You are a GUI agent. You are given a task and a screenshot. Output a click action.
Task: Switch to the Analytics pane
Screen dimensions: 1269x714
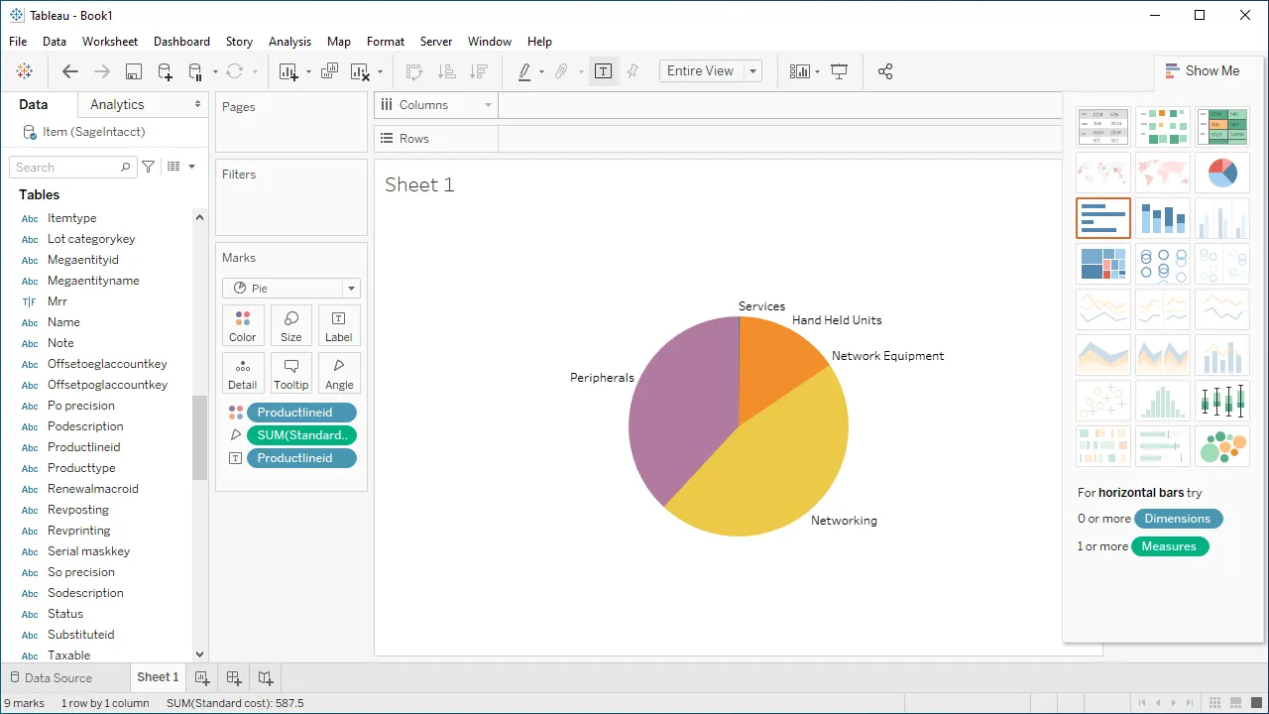pyautogui.click(x=116, y=103)
